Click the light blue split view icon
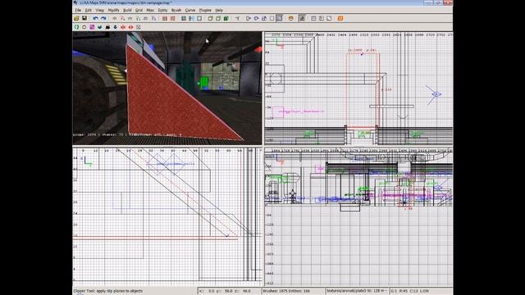This screenshot has width=525, height=295. (191, 18)
